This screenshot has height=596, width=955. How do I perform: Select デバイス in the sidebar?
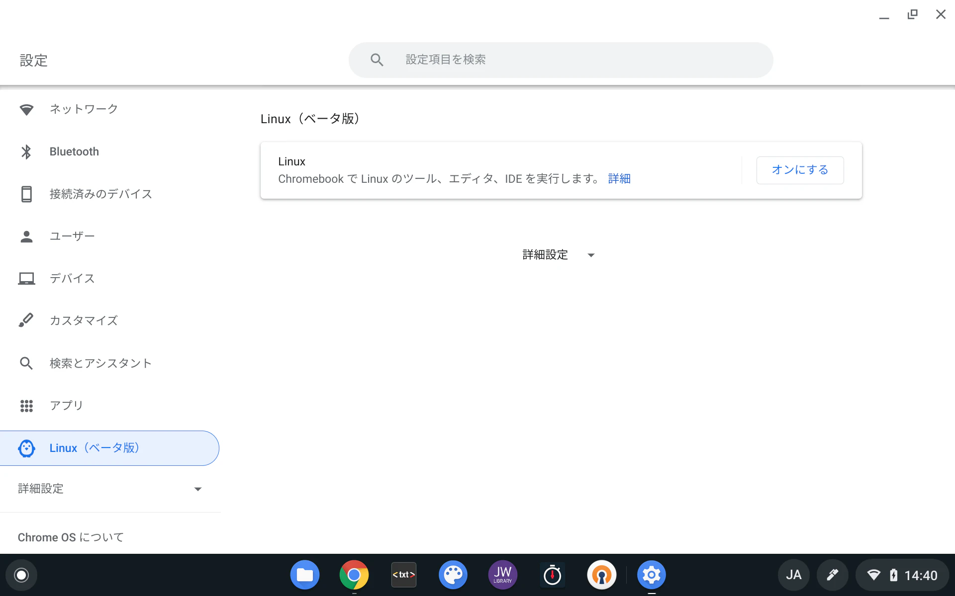pos(110,279)
